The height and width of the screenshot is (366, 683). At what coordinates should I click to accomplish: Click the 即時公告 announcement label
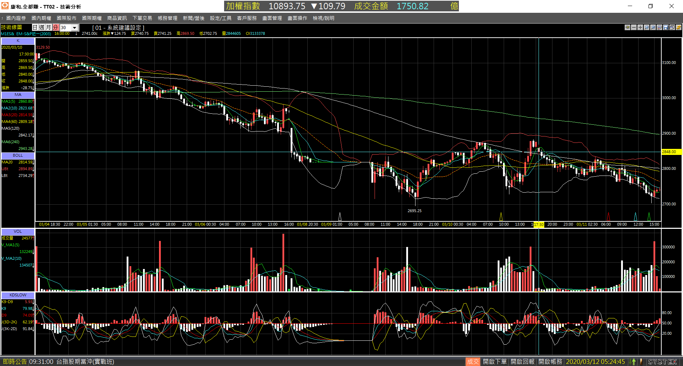pyautogui.click(x=15, y=362)
